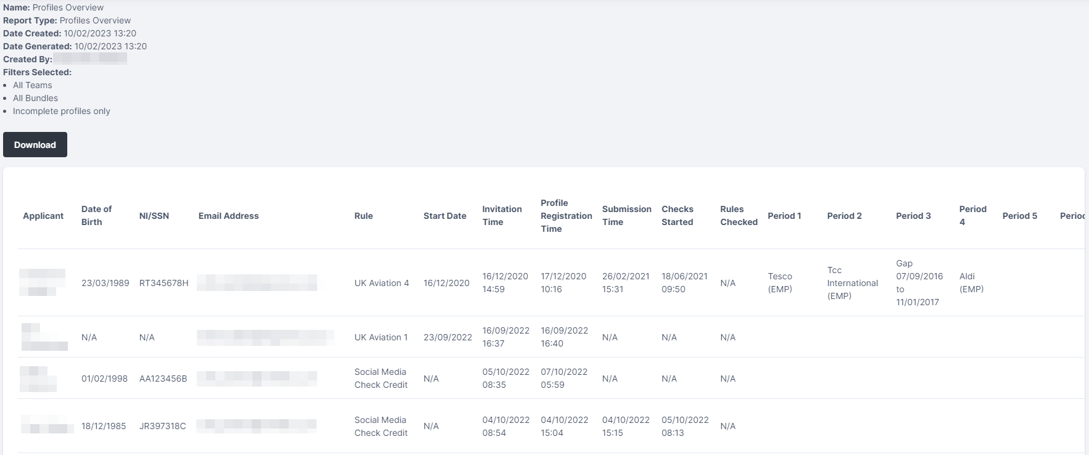Click the All Teams filter text
Screen dimensions: 1089x455
[33, 85]
